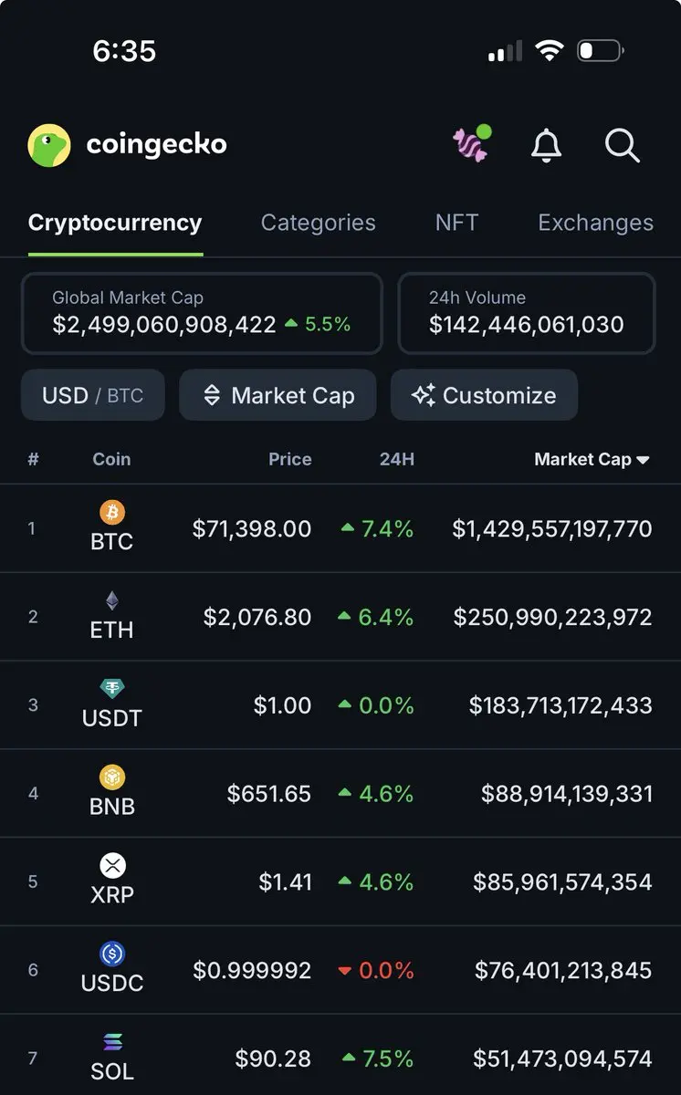
Task: Select the Bitcoin coin icon
Action: (112, 512)
